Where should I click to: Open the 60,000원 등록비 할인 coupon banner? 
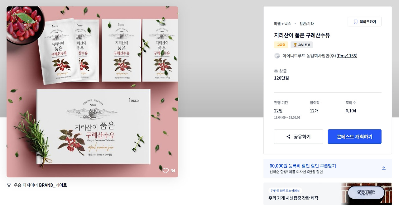coord(328,168)
